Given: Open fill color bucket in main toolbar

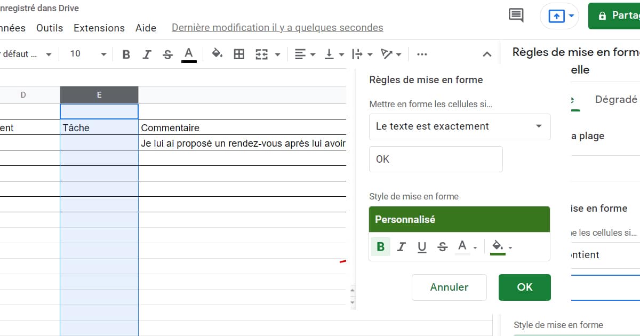Looking at the screenshot, I should pos(217,54).
